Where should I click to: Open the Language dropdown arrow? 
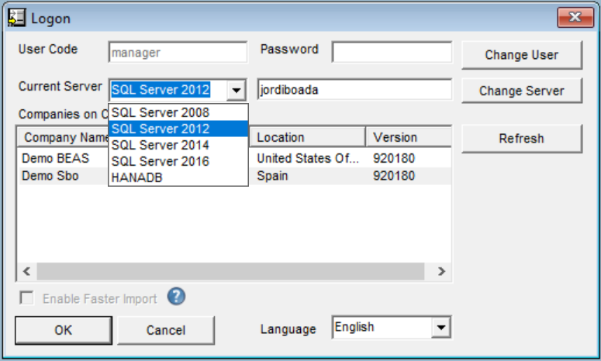click(x=440, y=328)
